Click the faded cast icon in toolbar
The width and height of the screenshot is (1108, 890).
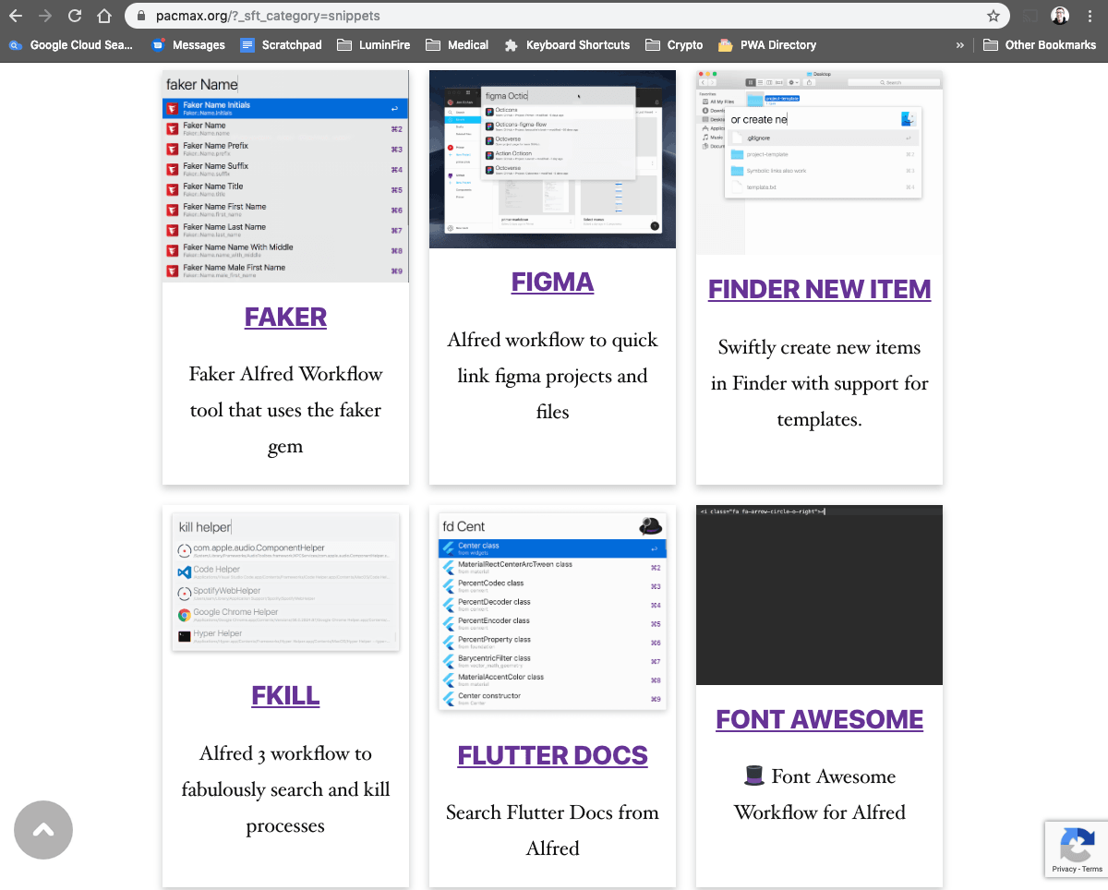point(1030,16)
